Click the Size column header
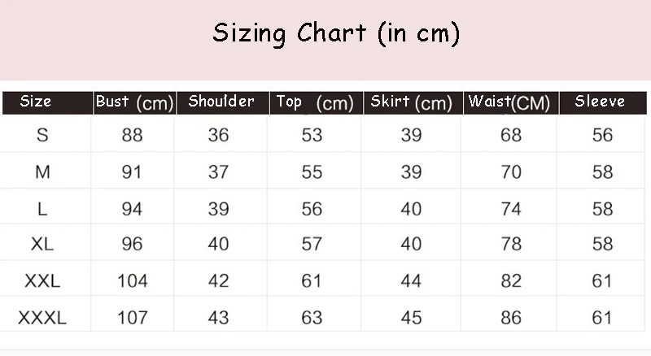 point(36,102)
